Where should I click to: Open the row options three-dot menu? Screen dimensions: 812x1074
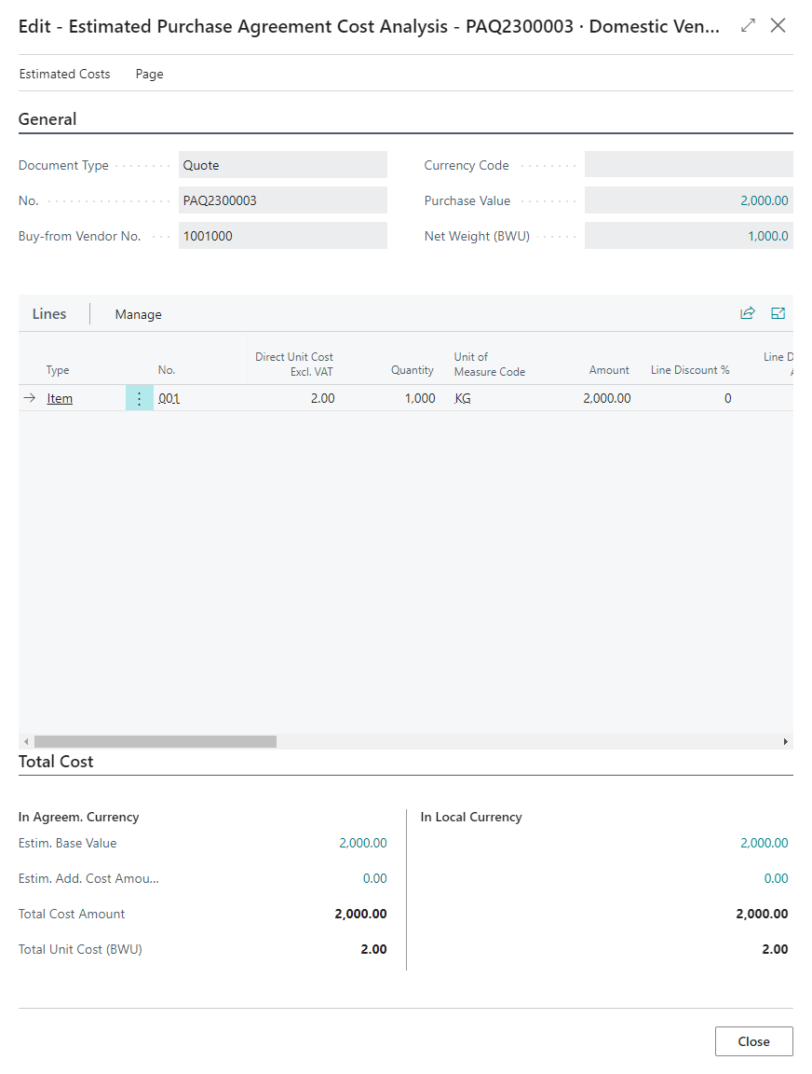140,398
